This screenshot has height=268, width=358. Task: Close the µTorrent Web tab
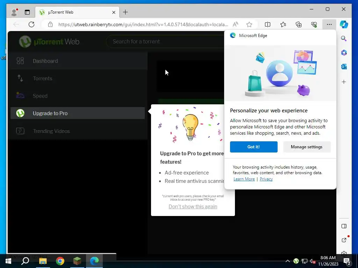point(114,12)
